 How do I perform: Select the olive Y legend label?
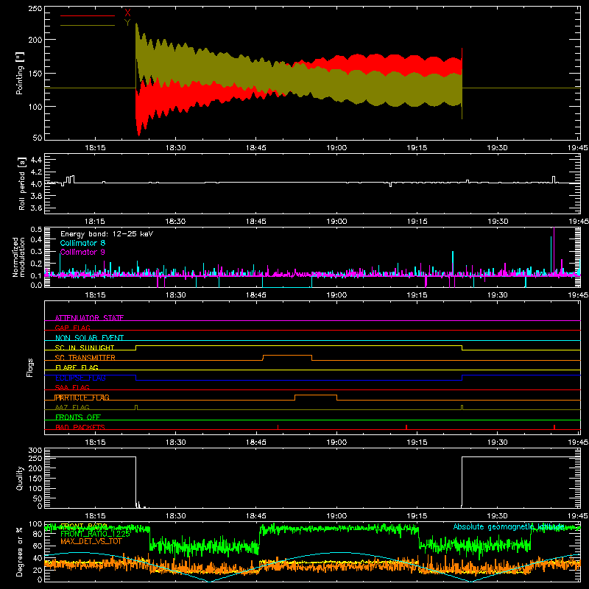[x=127, y=23]
